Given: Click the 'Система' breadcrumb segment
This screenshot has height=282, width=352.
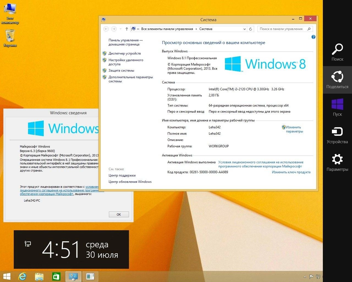Looking at the screenshot, I should click(206, 29).
